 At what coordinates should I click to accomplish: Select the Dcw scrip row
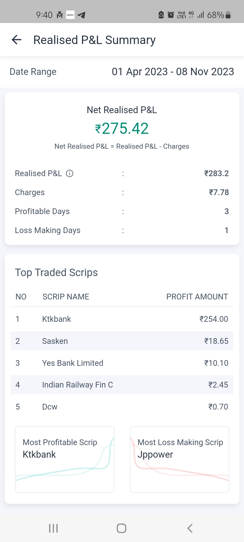[x=122, y=407]
